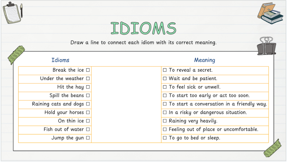
Task: Click the green washi tape at the lower right
Action: (272, 148)
